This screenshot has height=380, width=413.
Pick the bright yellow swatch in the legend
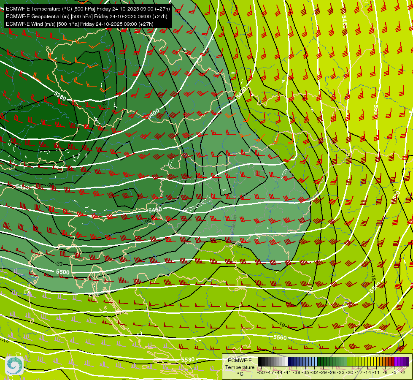(375, 361)
